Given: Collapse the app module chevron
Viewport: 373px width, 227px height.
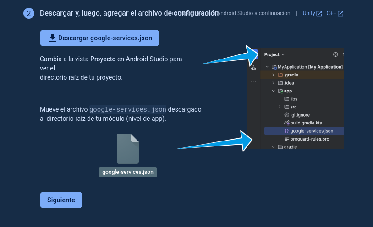Looking at the screenshot, I should [274, 91].
